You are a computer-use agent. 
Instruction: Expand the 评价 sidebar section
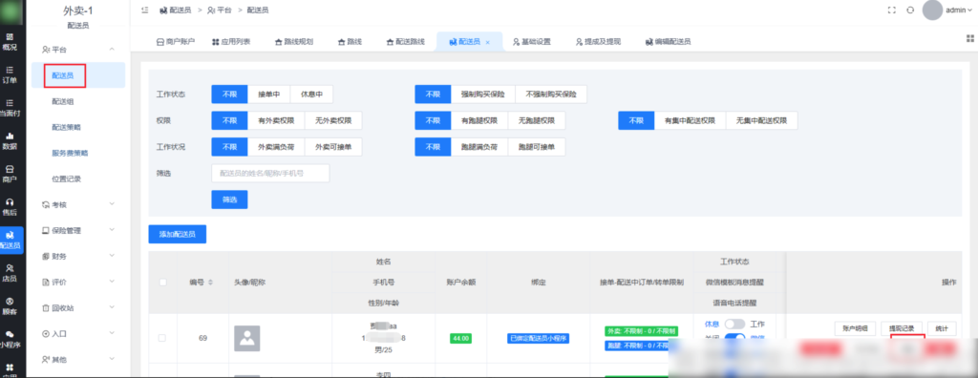point(112,282)
